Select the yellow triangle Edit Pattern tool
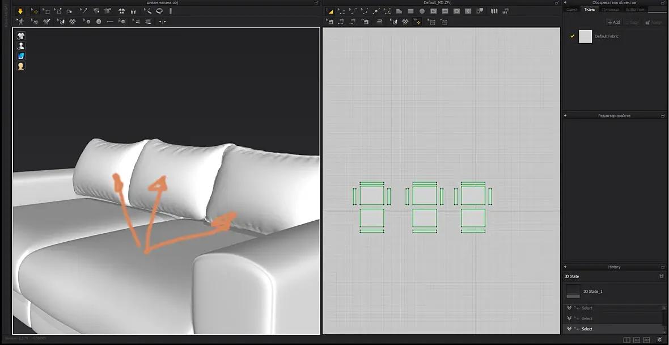The height and width of the screenshot is (345, 669). (330, 11)
